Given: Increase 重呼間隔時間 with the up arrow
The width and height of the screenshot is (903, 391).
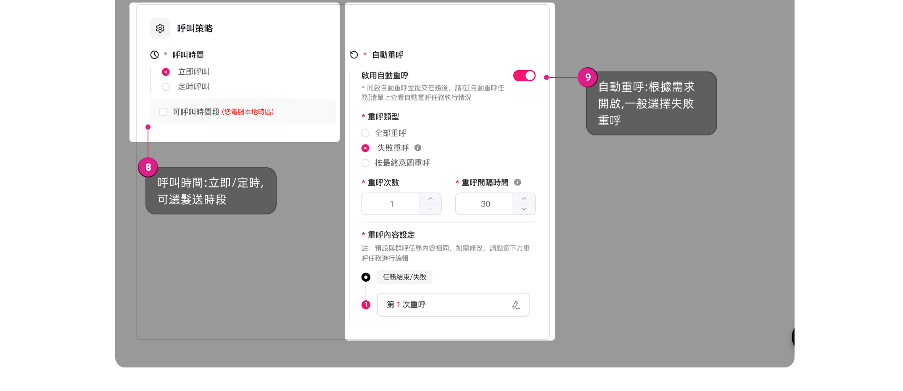Looking at the screenshot, I should click(x=524, y=198).
